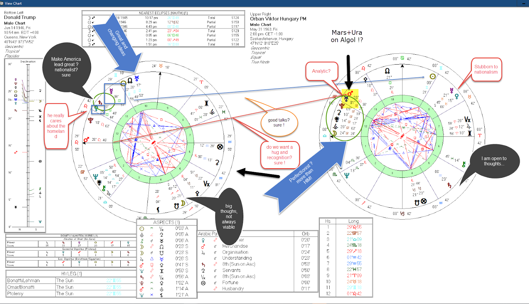Click NEAREST ECLIPSES table header
529x304 pixels.
pos(163,13)
